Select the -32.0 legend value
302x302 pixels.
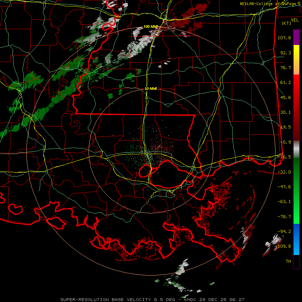click(284, 172)
